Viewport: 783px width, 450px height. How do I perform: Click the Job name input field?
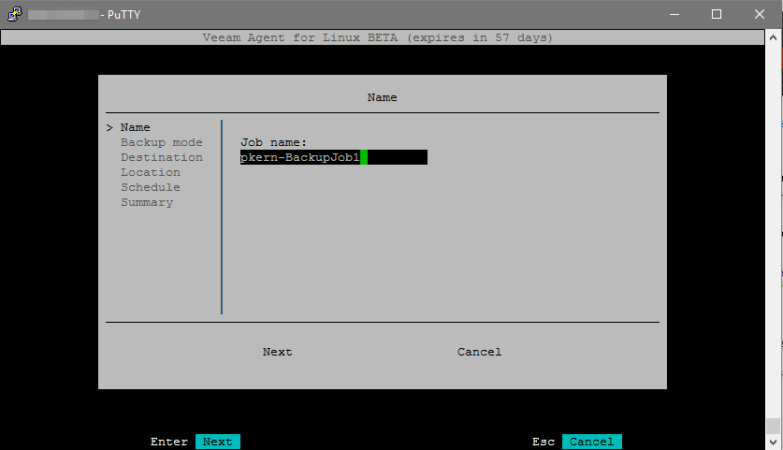pyautogui.click(x=334, y=157)
